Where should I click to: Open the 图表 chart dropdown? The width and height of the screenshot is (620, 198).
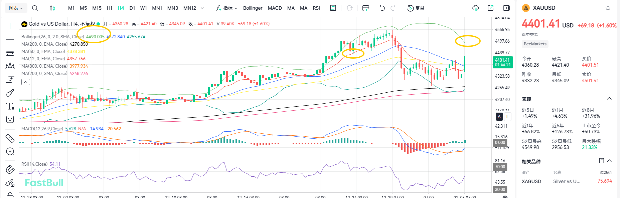[x=16, y=8]
